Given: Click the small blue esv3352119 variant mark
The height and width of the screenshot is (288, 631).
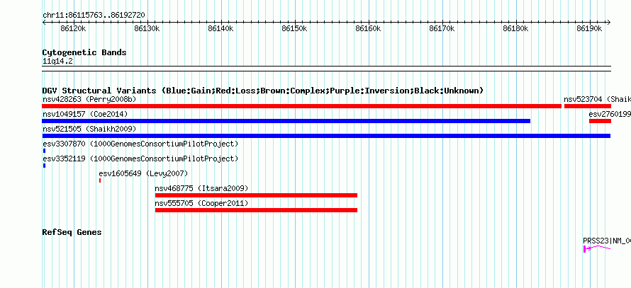Looking at the screenshot, I should pos(44,166).
